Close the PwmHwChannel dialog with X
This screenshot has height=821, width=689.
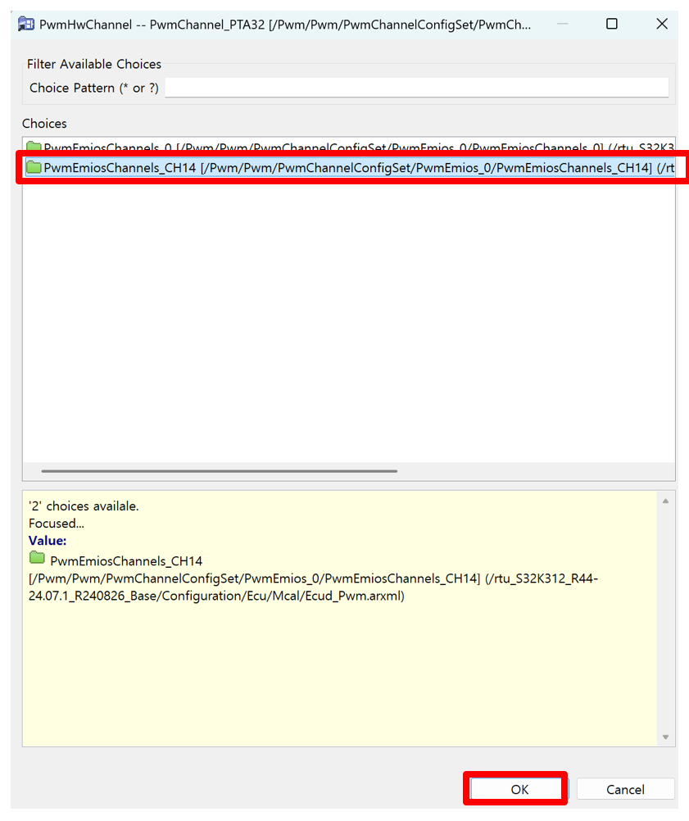click(x=662, y=24)
